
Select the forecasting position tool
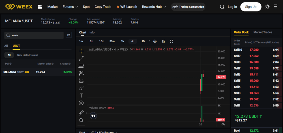81,81
